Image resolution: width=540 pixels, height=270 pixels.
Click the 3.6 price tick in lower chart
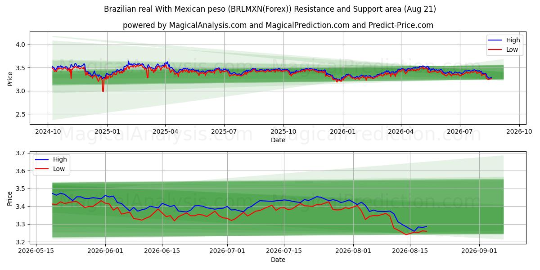22,171
